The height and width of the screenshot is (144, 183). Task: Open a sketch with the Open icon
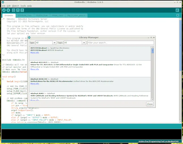[x=18, y=10]
